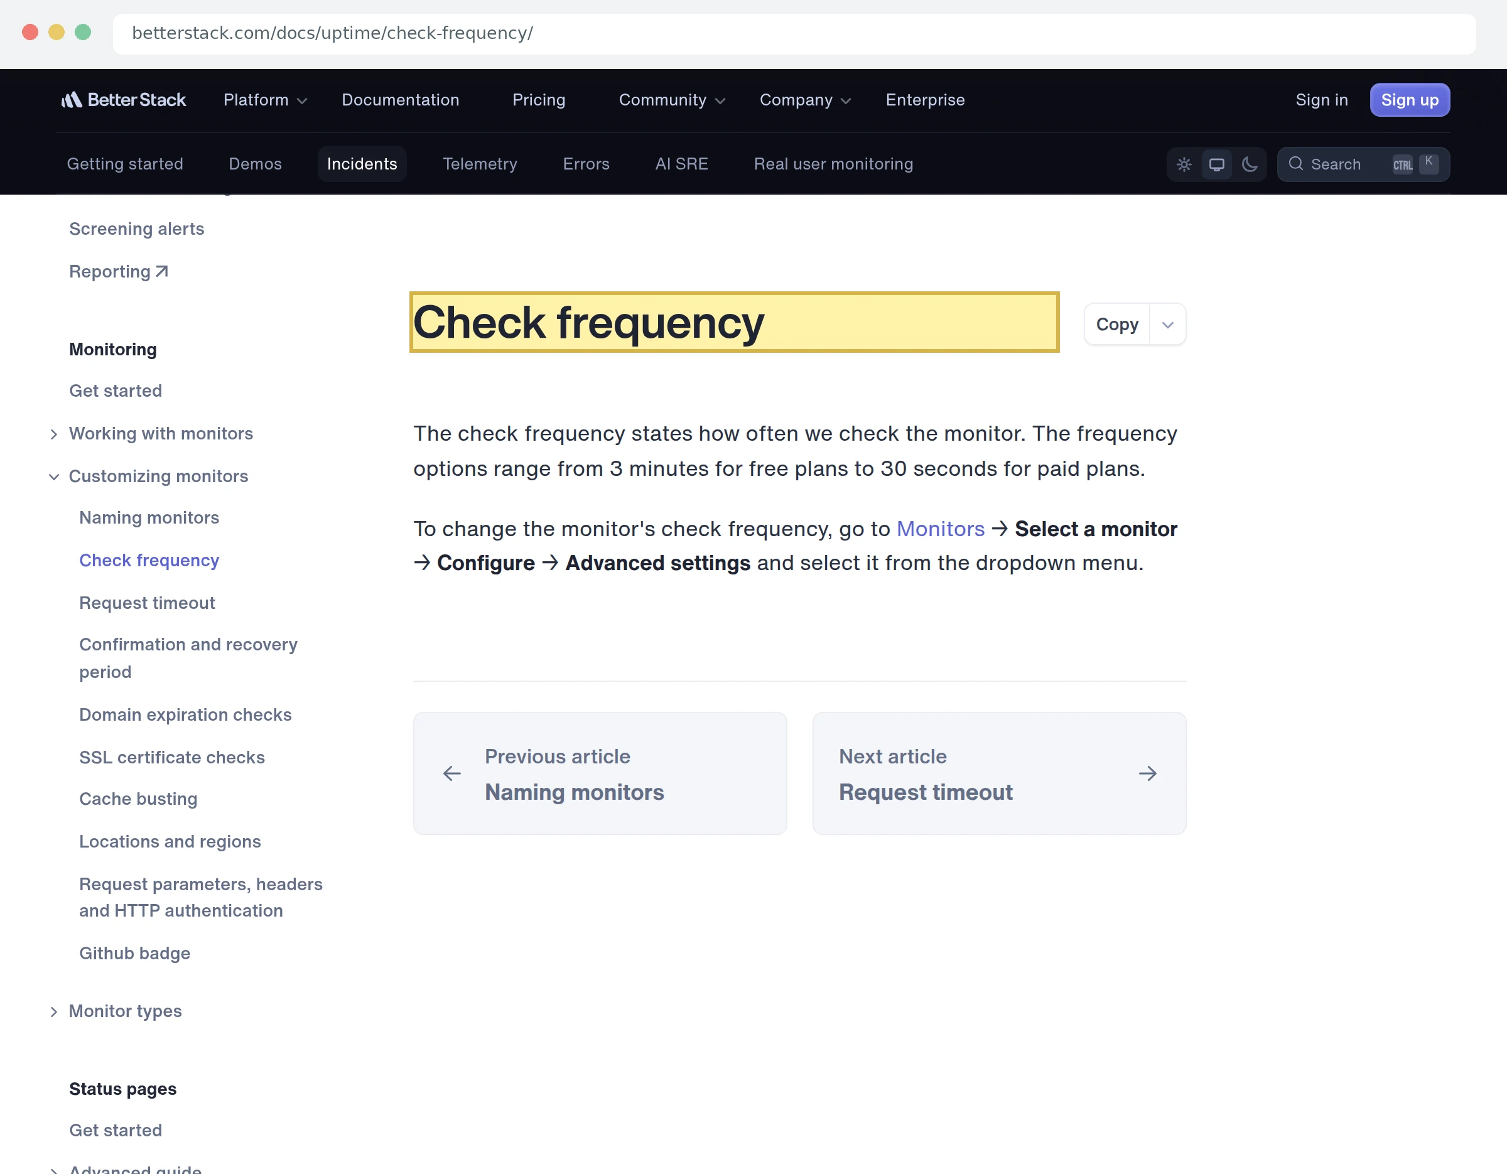This screenshot has width=1507, height=1174.
Task: Follow the Monitors link in article
Action: (940, 529)
